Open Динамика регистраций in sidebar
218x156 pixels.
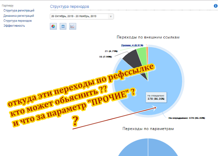pyautogui.click(x=19, y=16)
